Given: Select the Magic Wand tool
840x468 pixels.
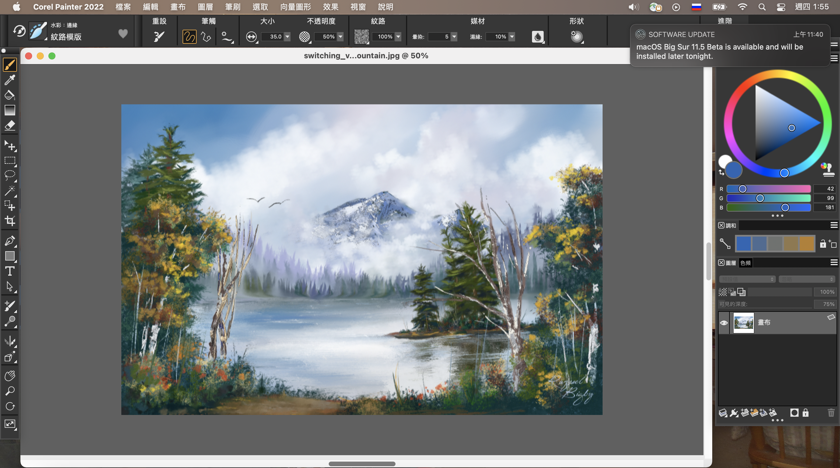Looking at the screenshot, I should [x=10, y=191].
